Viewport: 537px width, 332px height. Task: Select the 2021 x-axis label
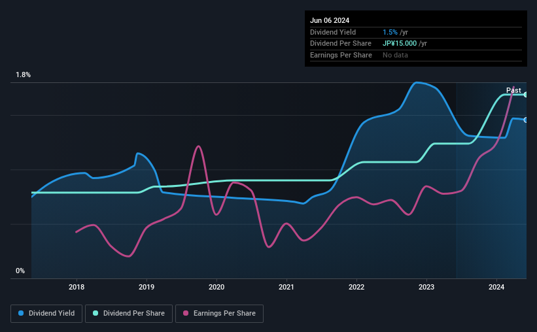point(286,287)
